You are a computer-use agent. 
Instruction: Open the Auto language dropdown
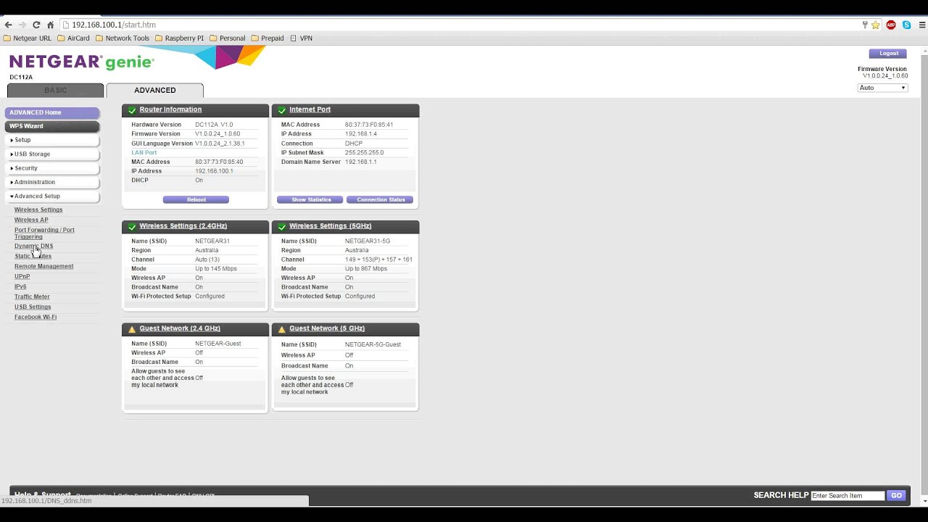(x=882, y=88)
